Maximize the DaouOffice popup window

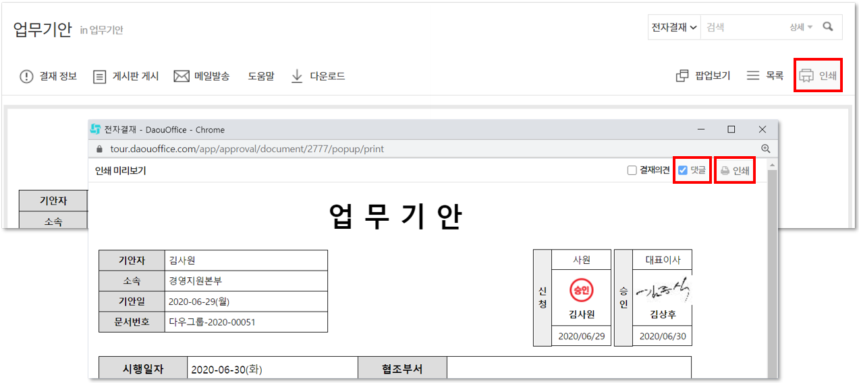point(731,129)
